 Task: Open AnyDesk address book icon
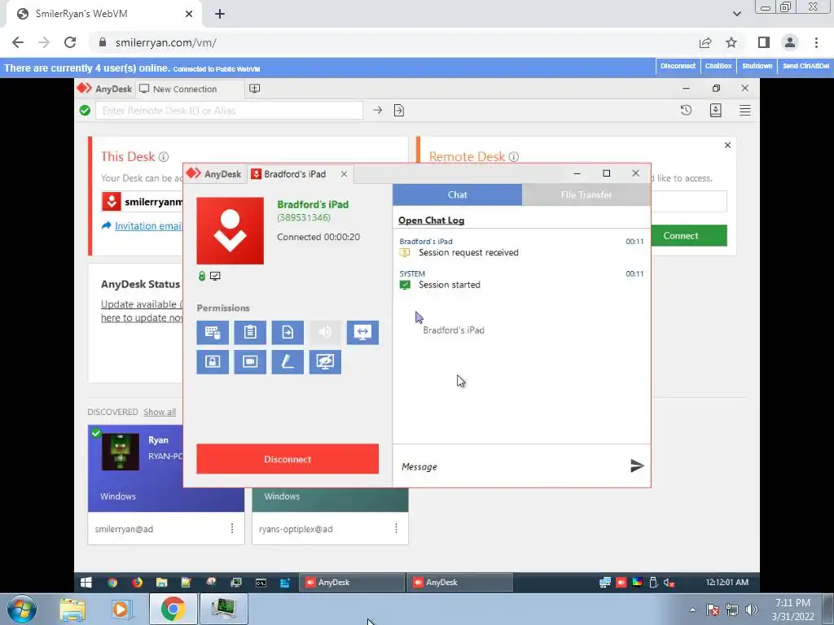pyautogui.click(x=715, y=110)
